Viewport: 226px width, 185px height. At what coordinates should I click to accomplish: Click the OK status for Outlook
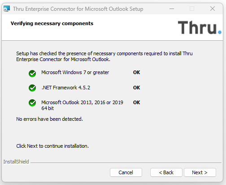click(136, 102)
